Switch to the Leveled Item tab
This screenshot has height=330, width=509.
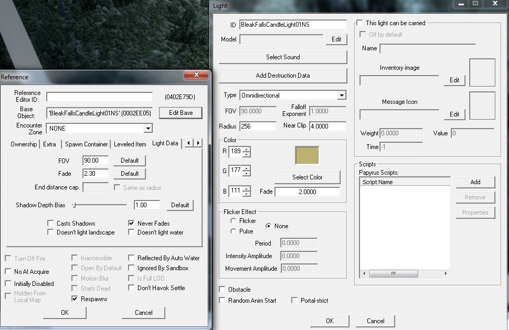point(130,144)
